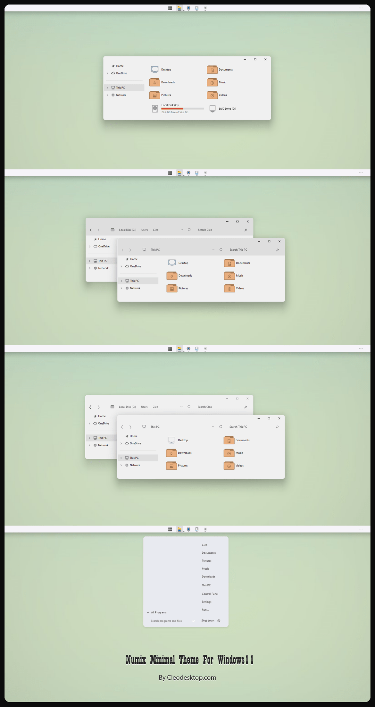Image resolution: width=375 pixels, height=707 pixels.
Task: Open Local Disk (C:) drive icon
Action: pyautogui.click(x=155, y=109)
